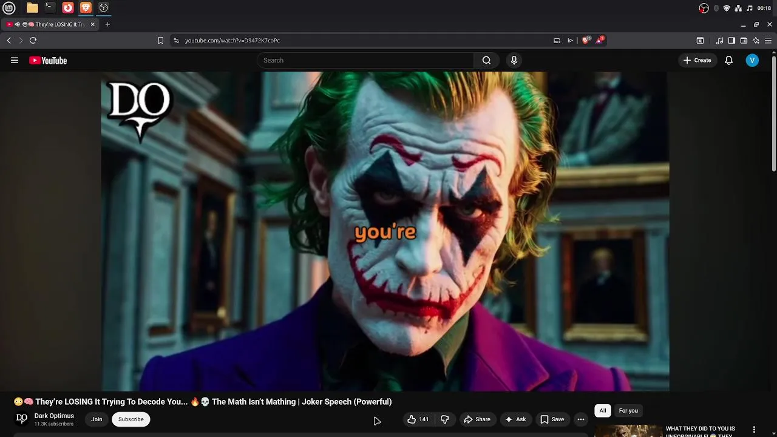Open the Dark Optimus channel avatar
The width and height of the screenshot is (777, 437).
click(x=22, y=419)
